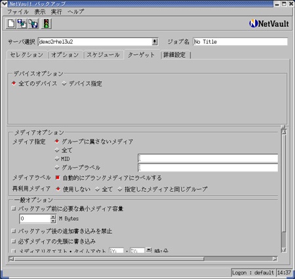The height and width of the screenshot is (279, 295).
Task: Click the horizontal scrollbar left arrow
Action: 11,259
